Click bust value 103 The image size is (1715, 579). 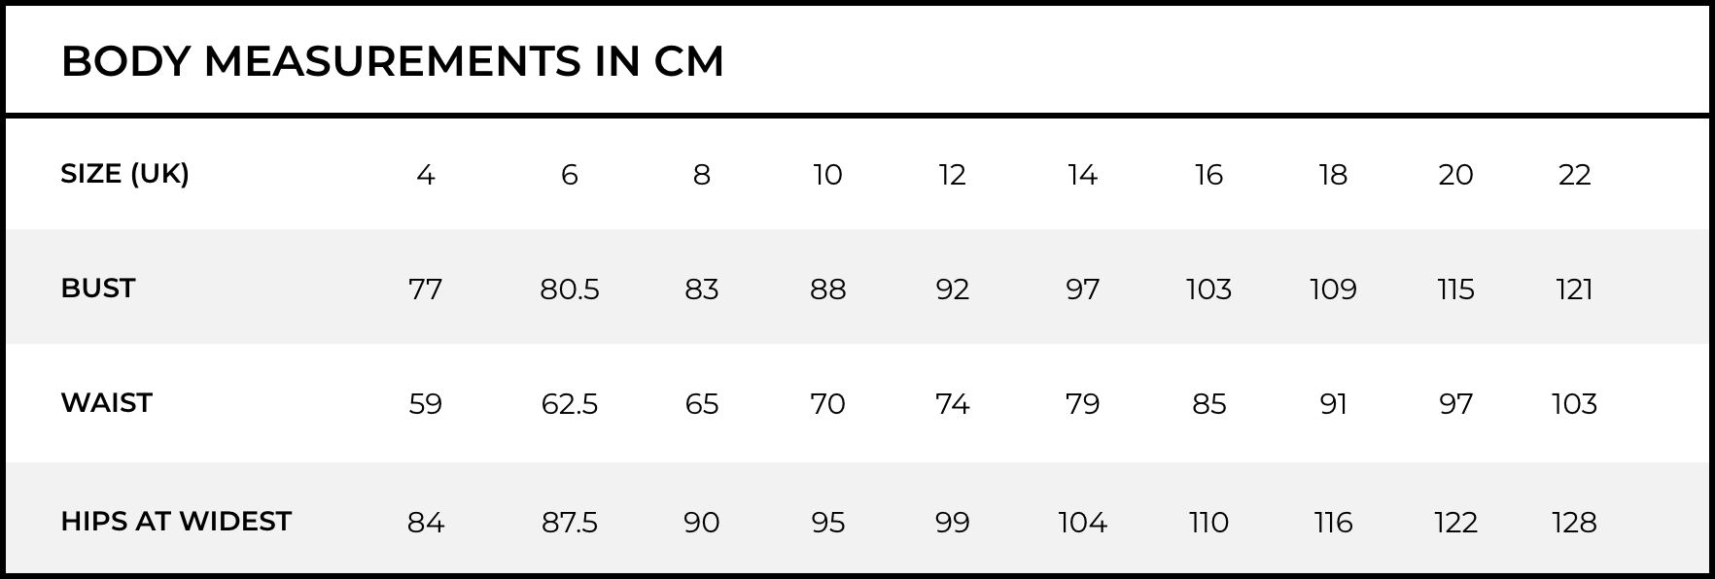click(x=1209, y=289)
